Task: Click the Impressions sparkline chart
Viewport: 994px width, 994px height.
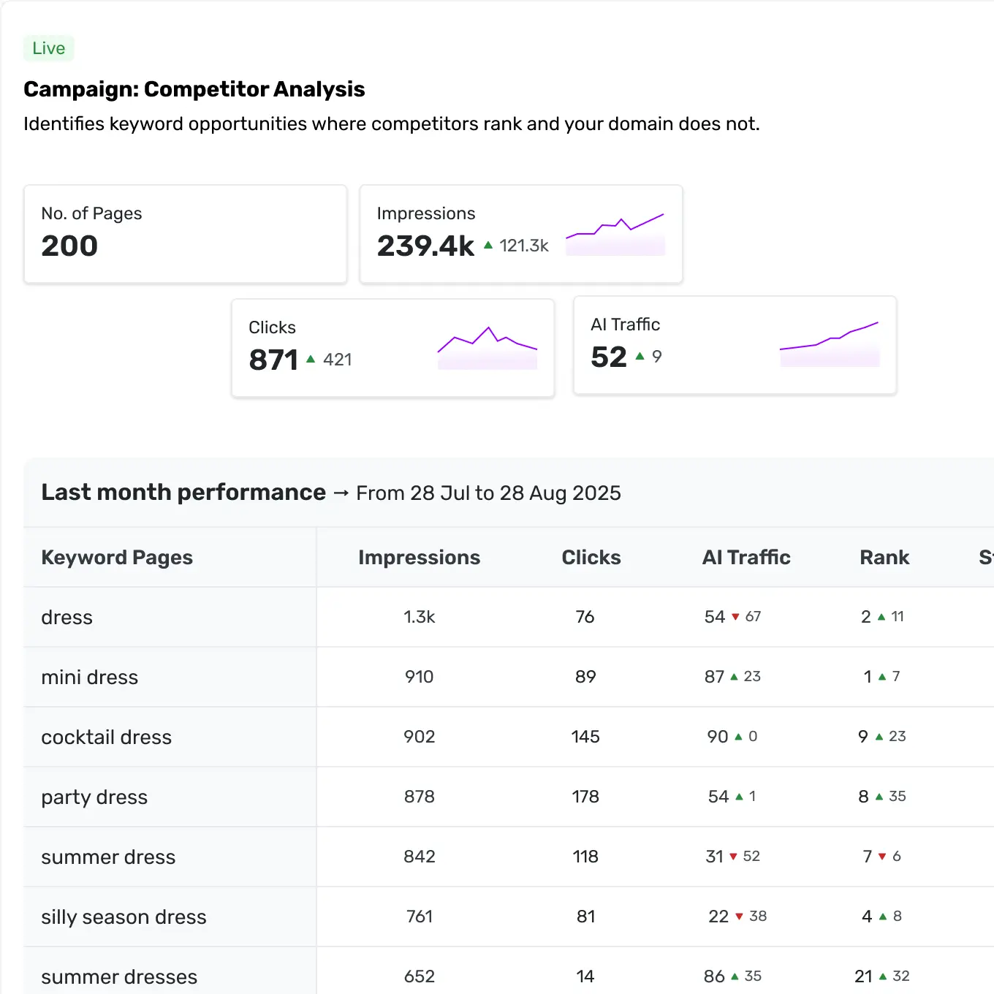Action: (615, 234)
